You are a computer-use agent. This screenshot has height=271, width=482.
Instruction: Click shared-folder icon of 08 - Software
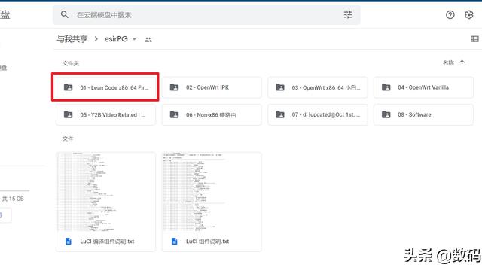click(x=386, y=114)
